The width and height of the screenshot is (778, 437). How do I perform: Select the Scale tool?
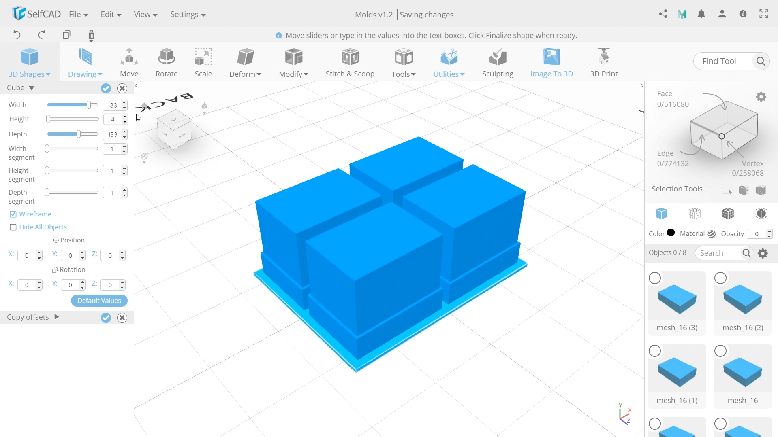tap(203, 63)
